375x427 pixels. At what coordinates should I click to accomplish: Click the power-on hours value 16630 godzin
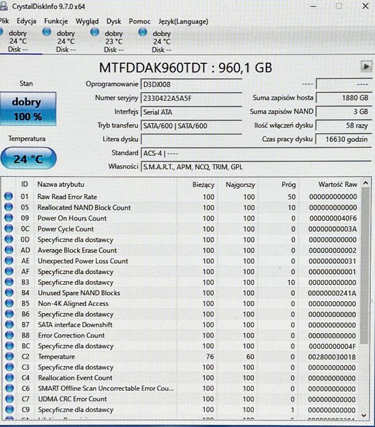(x=344, y=139)
